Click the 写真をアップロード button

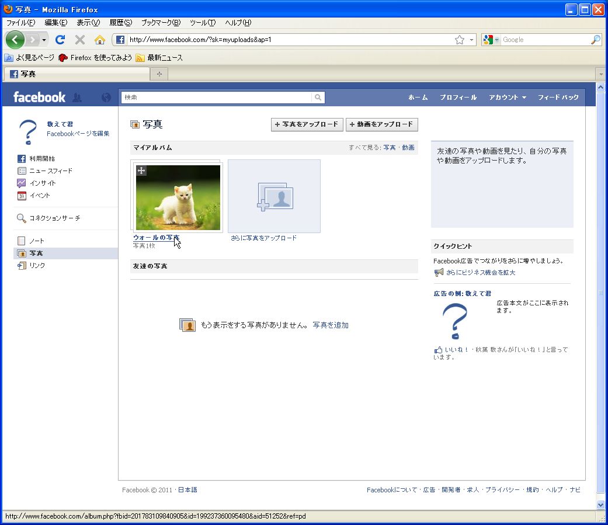(307, 124)
